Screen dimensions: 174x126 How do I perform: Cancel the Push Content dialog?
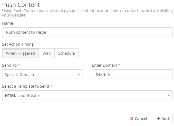coord(138,118)
